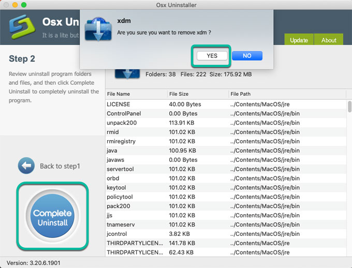Select the keytool file row

click(x=226, y=187)
